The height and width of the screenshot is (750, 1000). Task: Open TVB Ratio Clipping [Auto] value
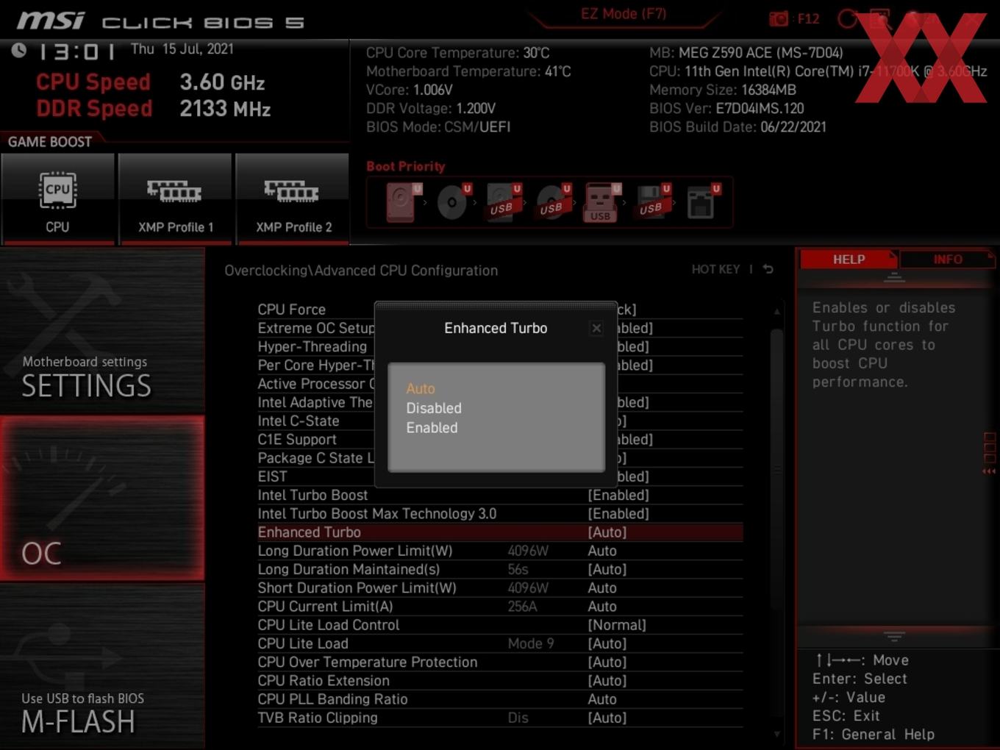tap(607, 718)
